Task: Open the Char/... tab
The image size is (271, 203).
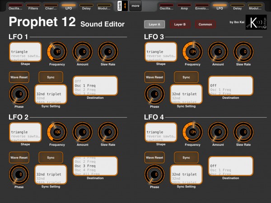Action: (51, 7)
